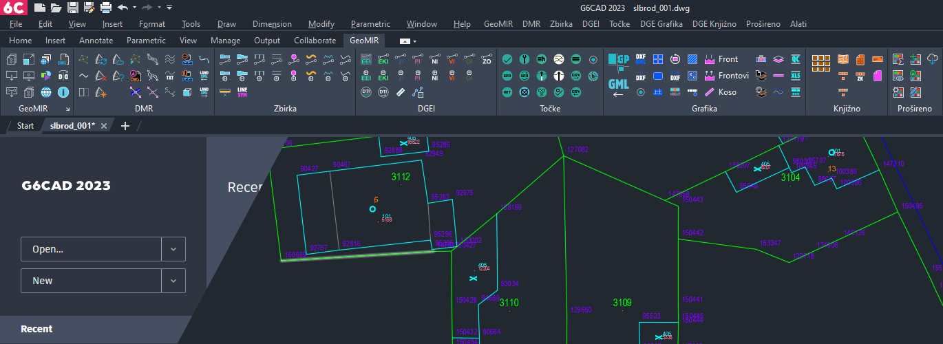Click the ATT circle icon in Točke
Screen dimensions: 943x344
[x=507, y=92]
